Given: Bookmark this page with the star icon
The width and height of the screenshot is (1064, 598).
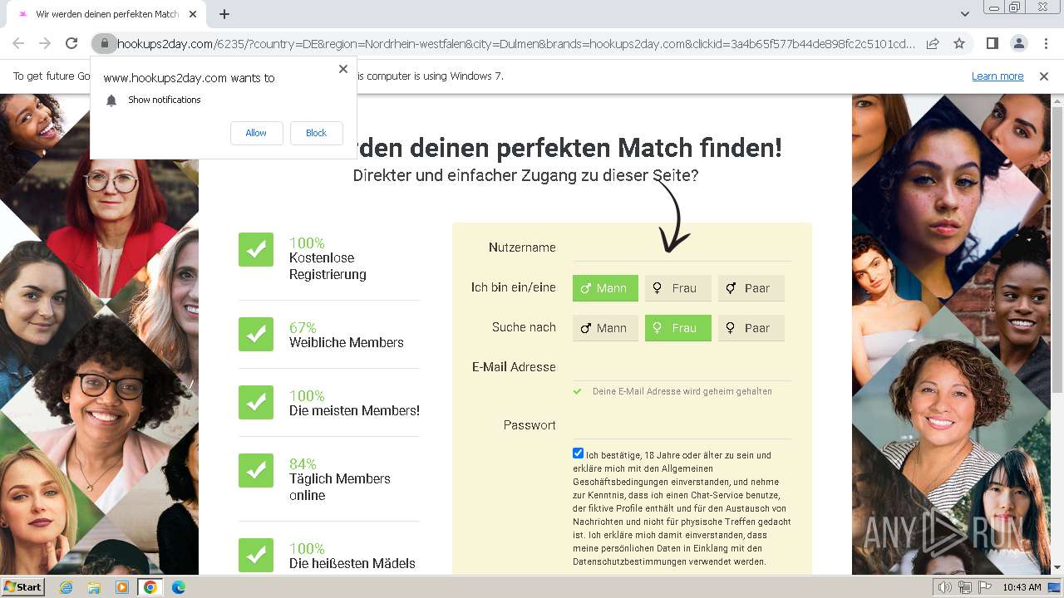Looking at the screenshot, I should 959,43.
